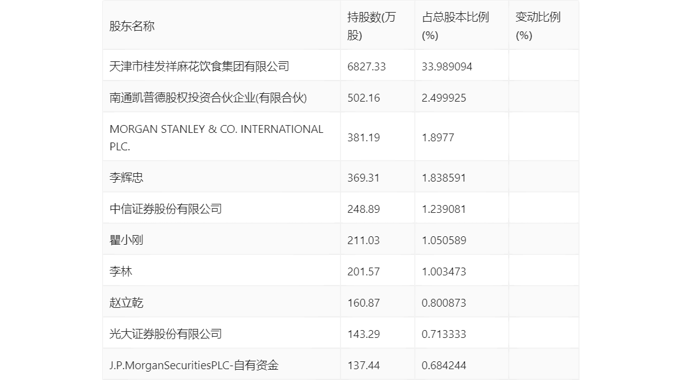The image size is (682, 380).
Task: Click the 0.800873 percentage value
Action: [444, 303]
